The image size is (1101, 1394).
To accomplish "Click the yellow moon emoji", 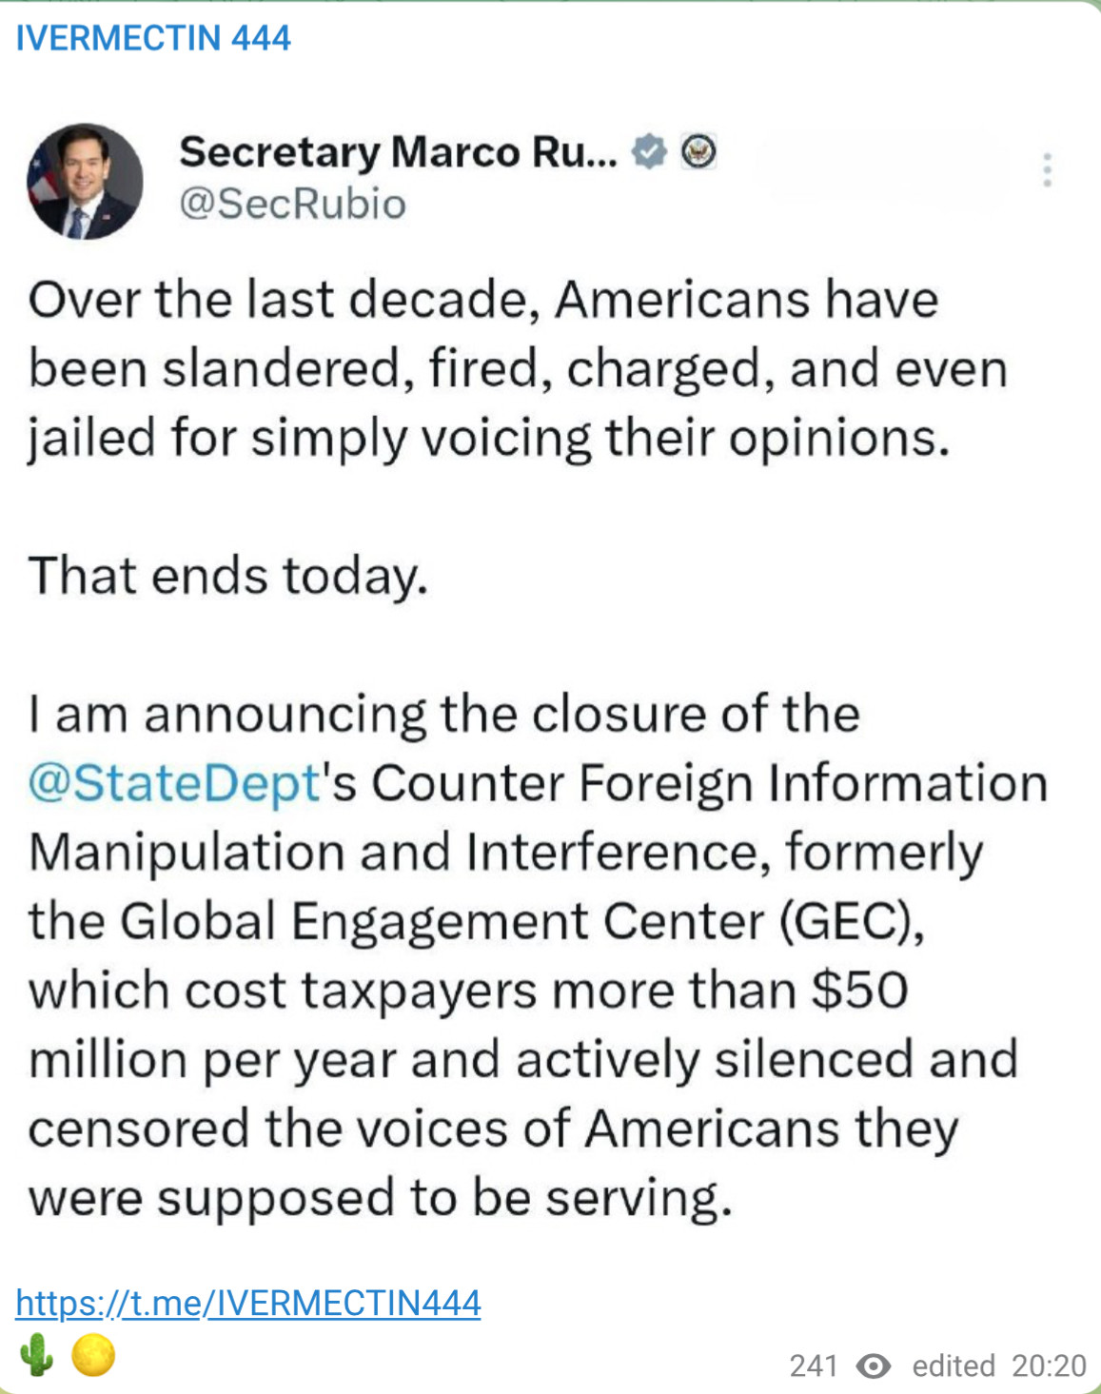I will click(93, 1354).
